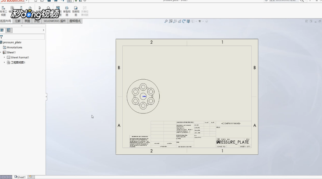Viewport: 322px width, 179px height.
Task: Click the <COMPANY NAME> title block text
Action: coord(231,123)
